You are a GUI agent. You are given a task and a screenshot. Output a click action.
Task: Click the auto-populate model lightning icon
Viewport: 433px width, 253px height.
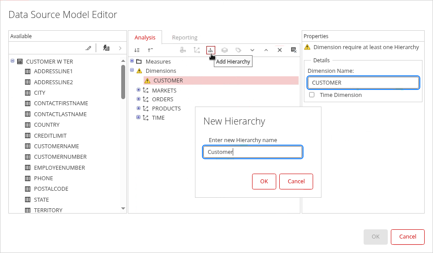[106, 48]
